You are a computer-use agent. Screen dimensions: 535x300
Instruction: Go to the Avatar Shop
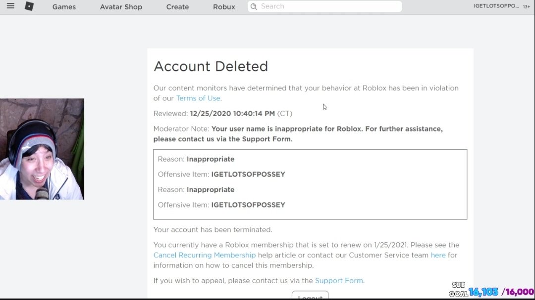coord(121,7)
